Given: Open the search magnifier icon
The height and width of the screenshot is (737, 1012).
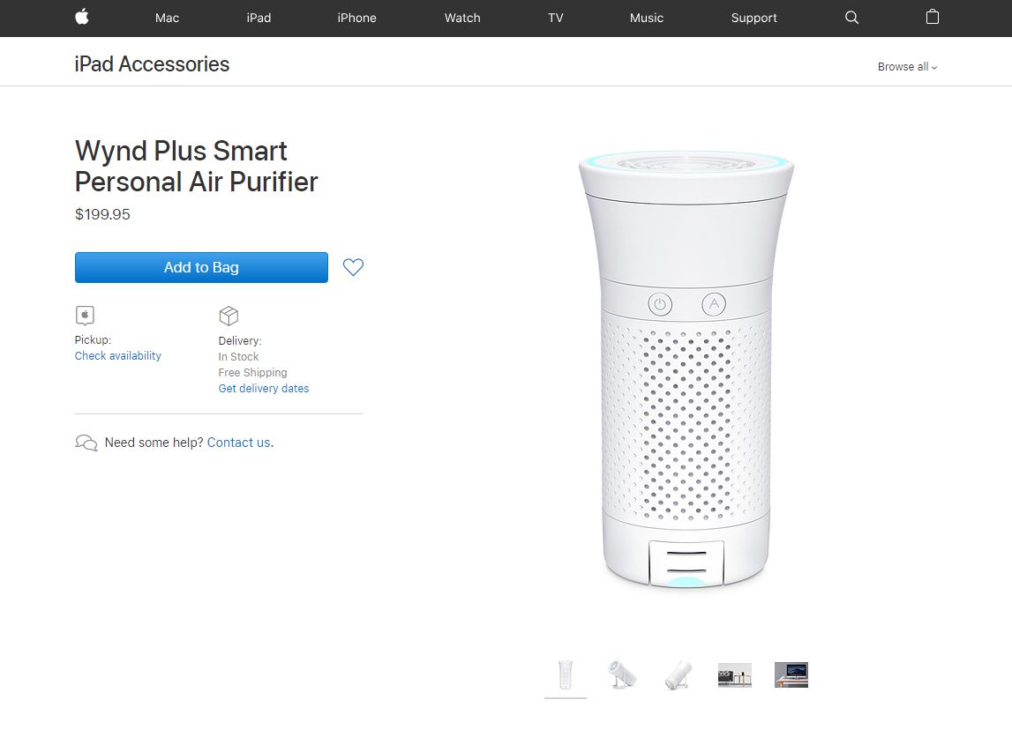Looking at the screenshot, I should (x=852, y=18).
